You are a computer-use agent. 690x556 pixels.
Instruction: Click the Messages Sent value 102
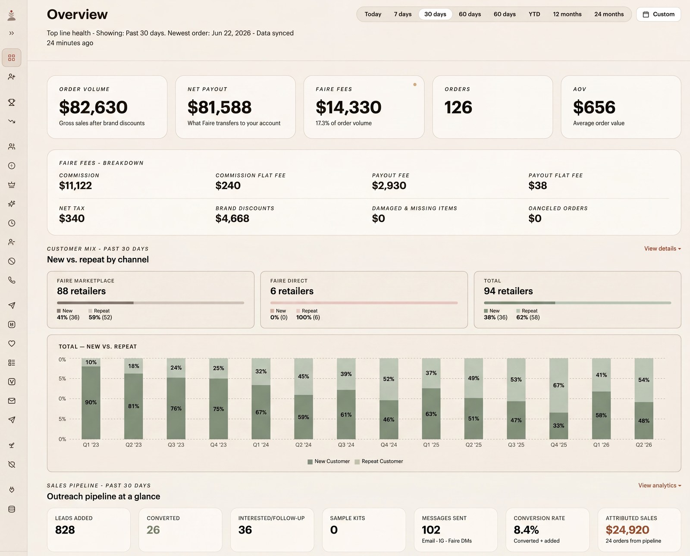[431, 530]
